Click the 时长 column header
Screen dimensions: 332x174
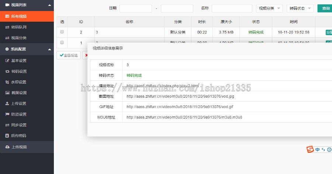pyautogui.click(x=202, y=22)
